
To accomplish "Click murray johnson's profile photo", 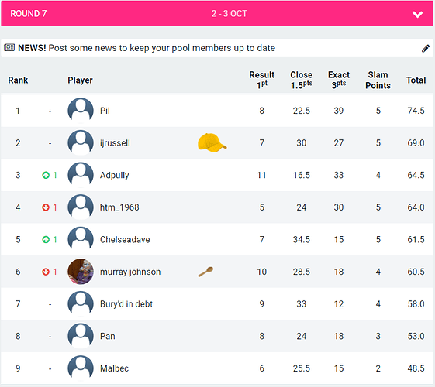I will tap(81, 272).
